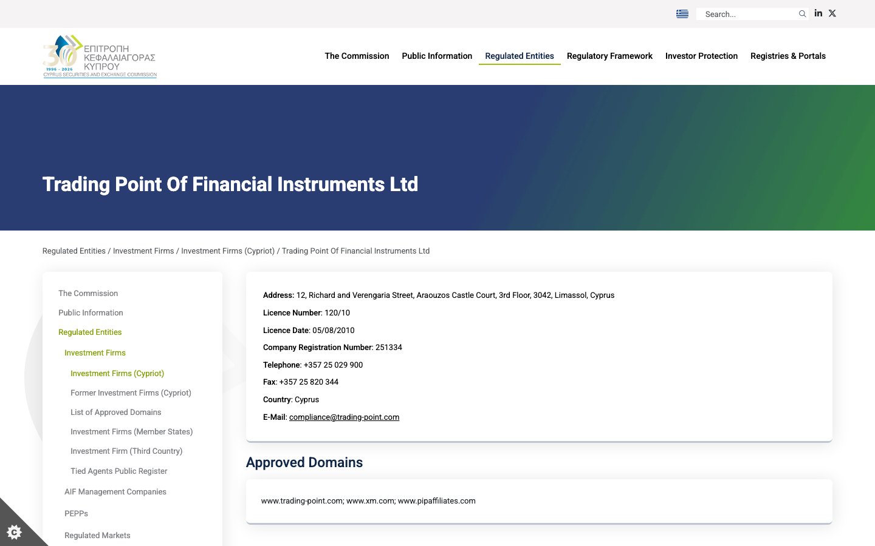Click Telephone +357 25 029 900 text

click(313, 365)
